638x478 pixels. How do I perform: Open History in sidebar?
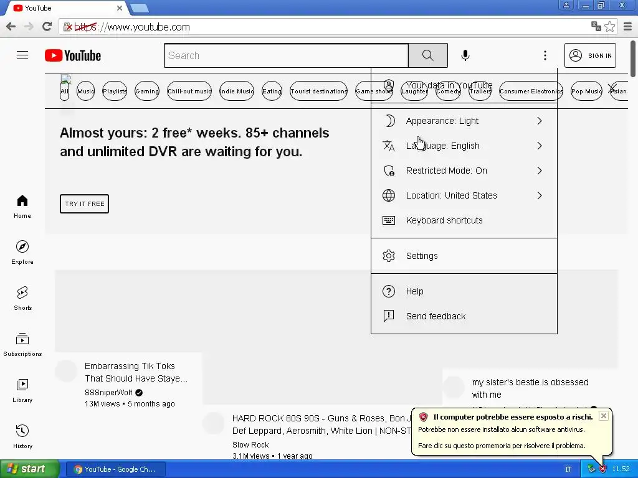22,436
